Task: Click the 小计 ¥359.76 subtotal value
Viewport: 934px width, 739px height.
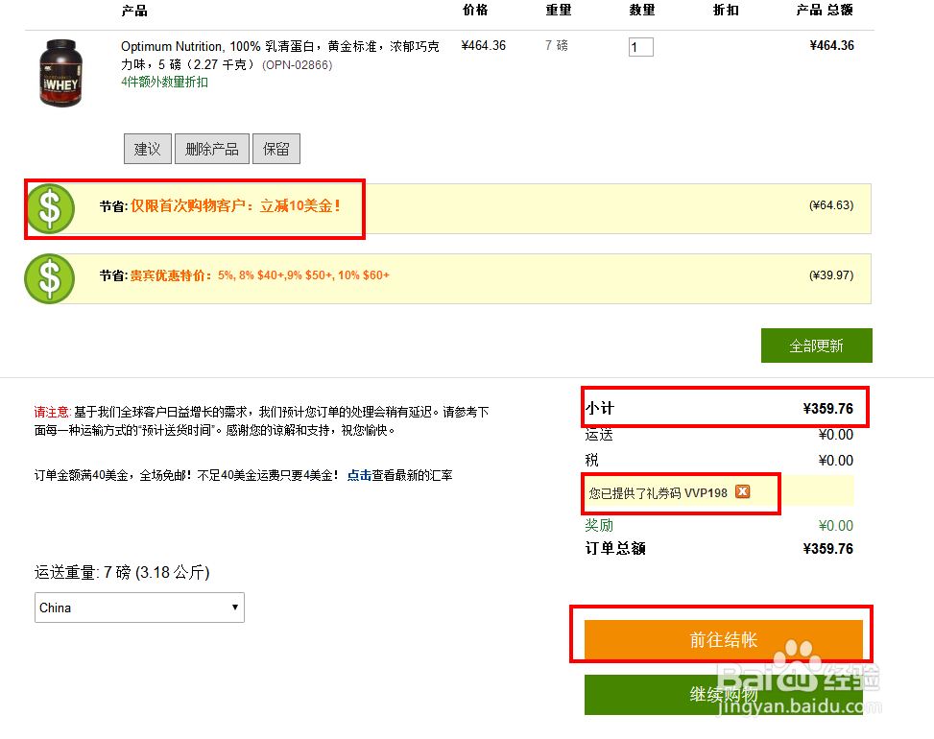Action: pos(828,409)
